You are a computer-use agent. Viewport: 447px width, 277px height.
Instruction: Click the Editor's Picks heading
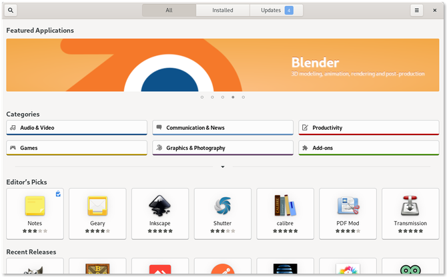27,182
